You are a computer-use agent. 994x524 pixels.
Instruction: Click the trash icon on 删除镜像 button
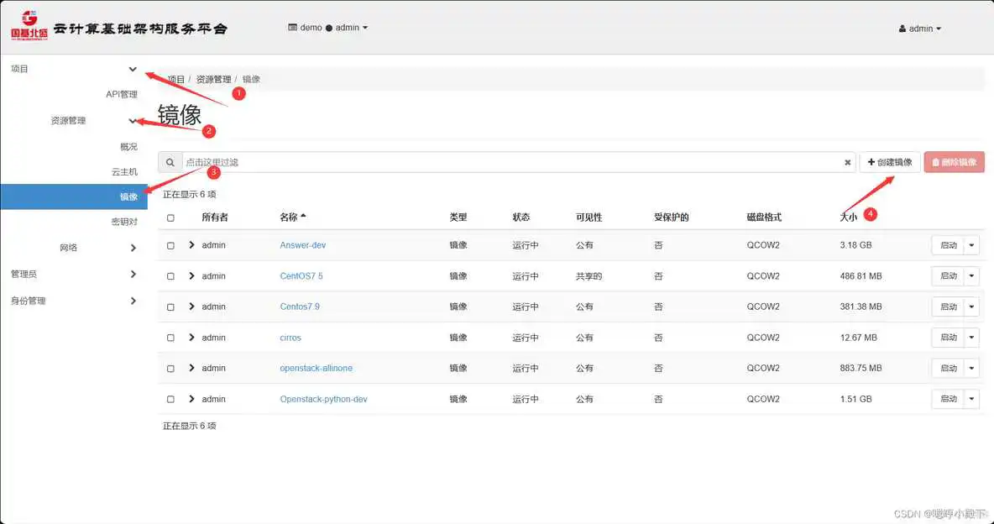[x=934, y=162]
